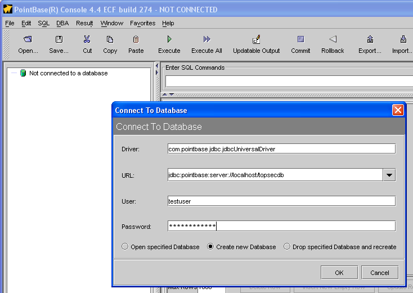The height and width of the screenshot is (293, 413).
Task: Click the Enter SQL Commands text area
Action: pyautogui.click(x=289, y=82)
